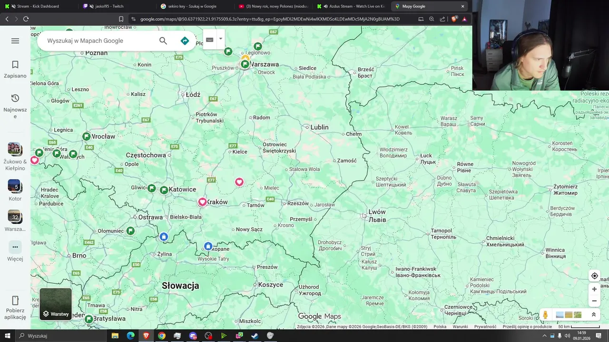This screenshot has width=609, height=342.
Task: Open the Zapisano saved places panel
Action: pos(15,69)
